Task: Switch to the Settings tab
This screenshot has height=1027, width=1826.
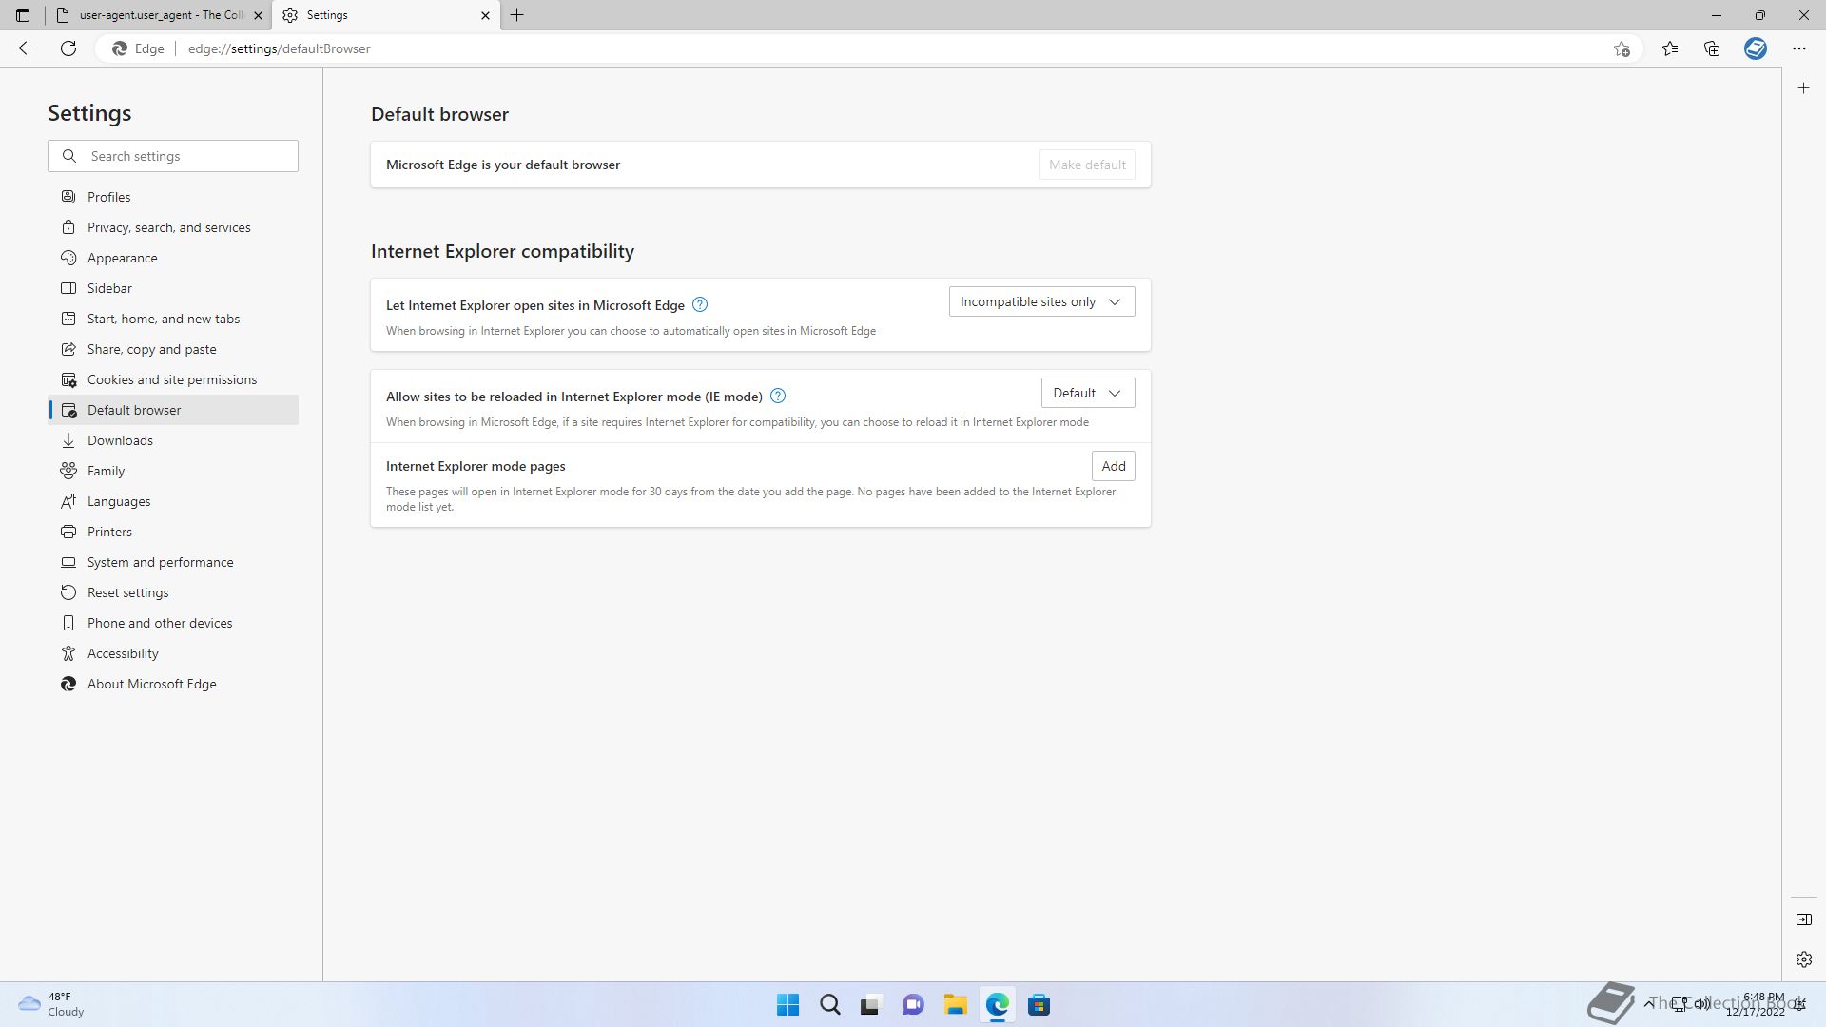Action: point(386,15)
